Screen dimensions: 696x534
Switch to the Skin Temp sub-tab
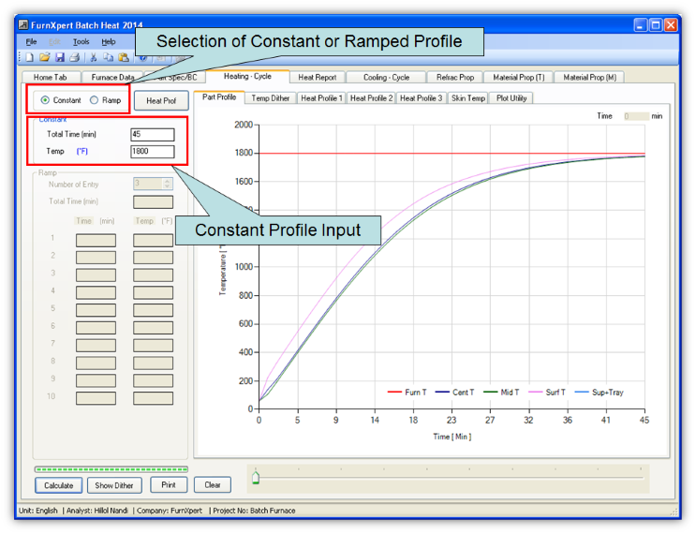(467, 98)
